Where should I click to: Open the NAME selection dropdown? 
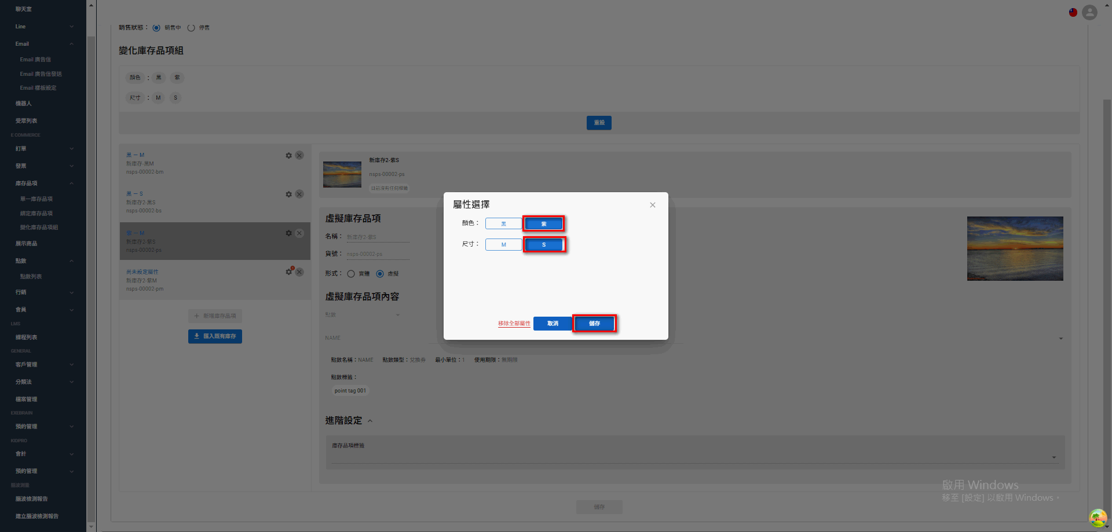694,338
